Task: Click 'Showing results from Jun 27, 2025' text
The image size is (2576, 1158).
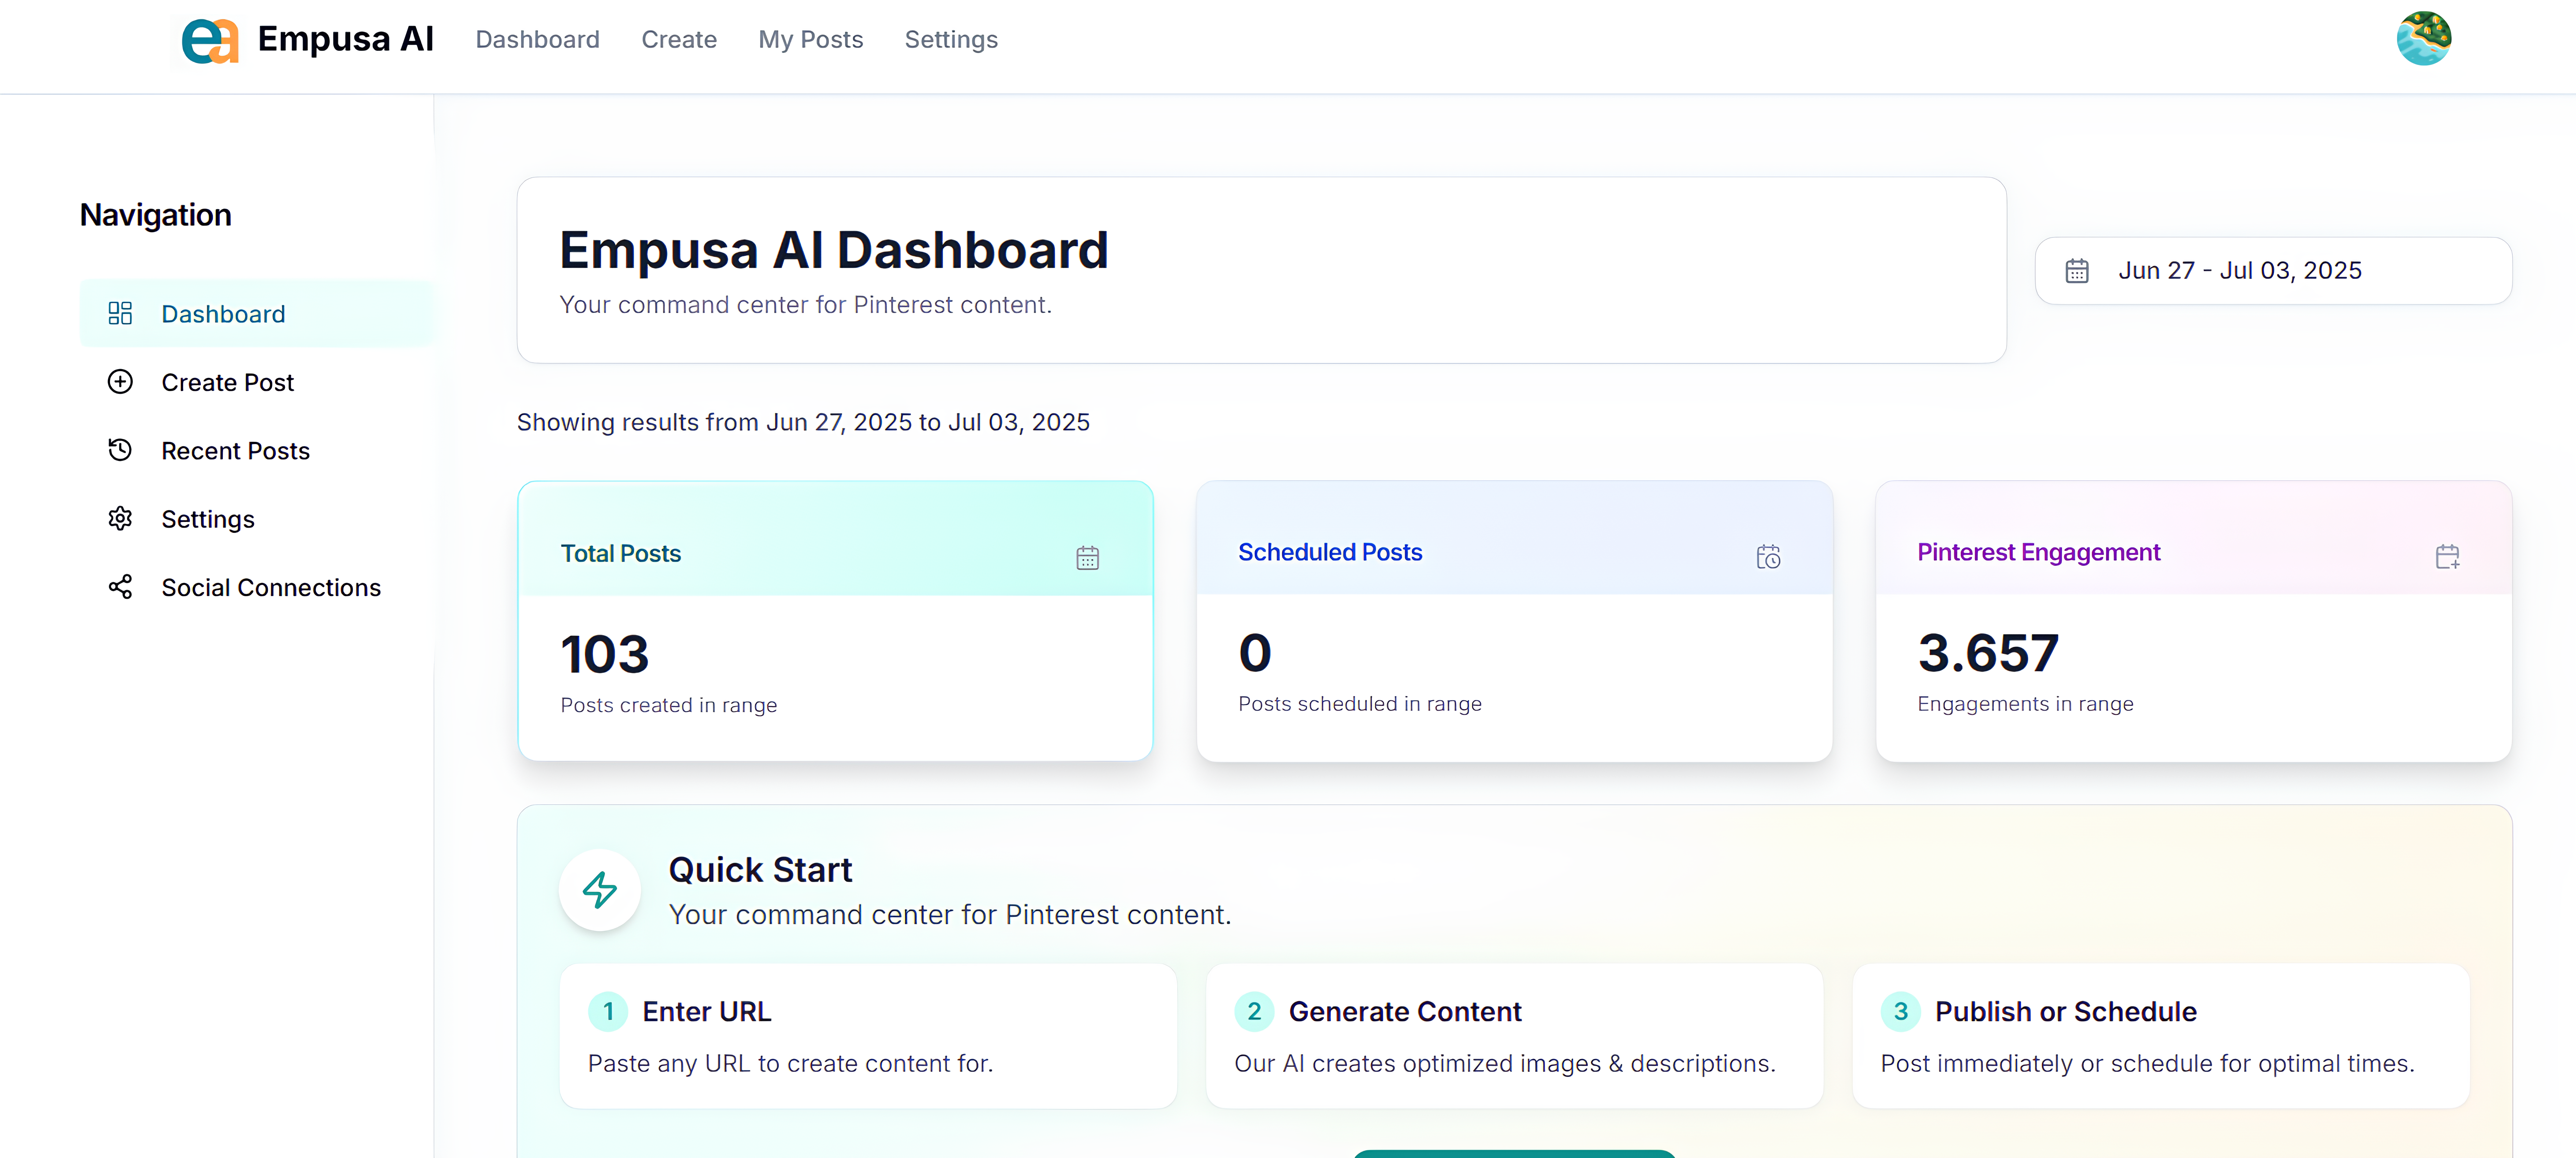Action: pyautogui.click(x=803, y=422)
